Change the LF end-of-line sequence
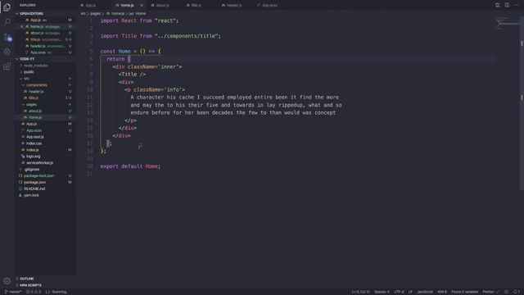 [x=410, y=292]
